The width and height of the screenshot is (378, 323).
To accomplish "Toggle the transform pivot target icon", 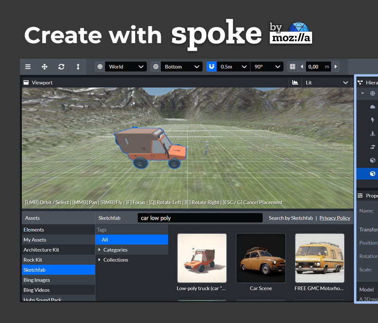I will [x=156, y=67].
